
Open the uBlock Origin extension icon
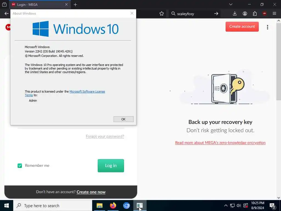point(265,14)
